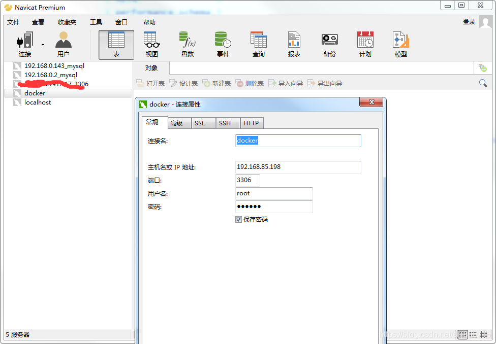The width and height of the screenshot is (496, 344).
Task: Toggle the Save Password (保存密码) checkbox
Action: click(x=238, y=220)
